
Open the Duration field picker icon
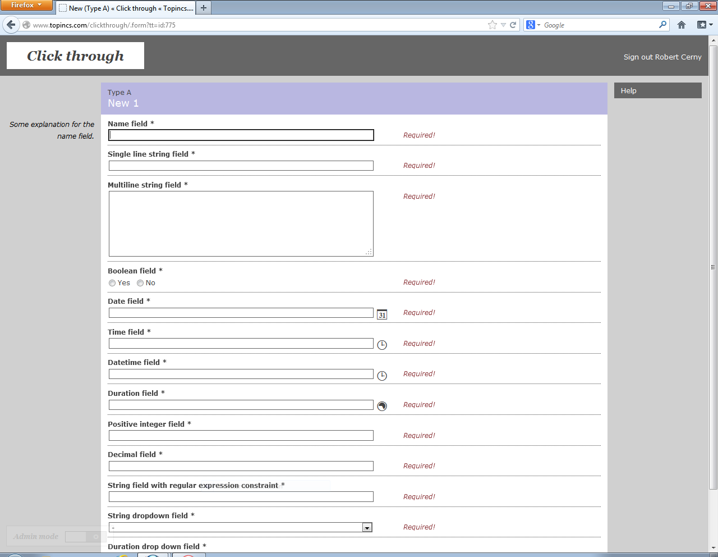(382, 406)
